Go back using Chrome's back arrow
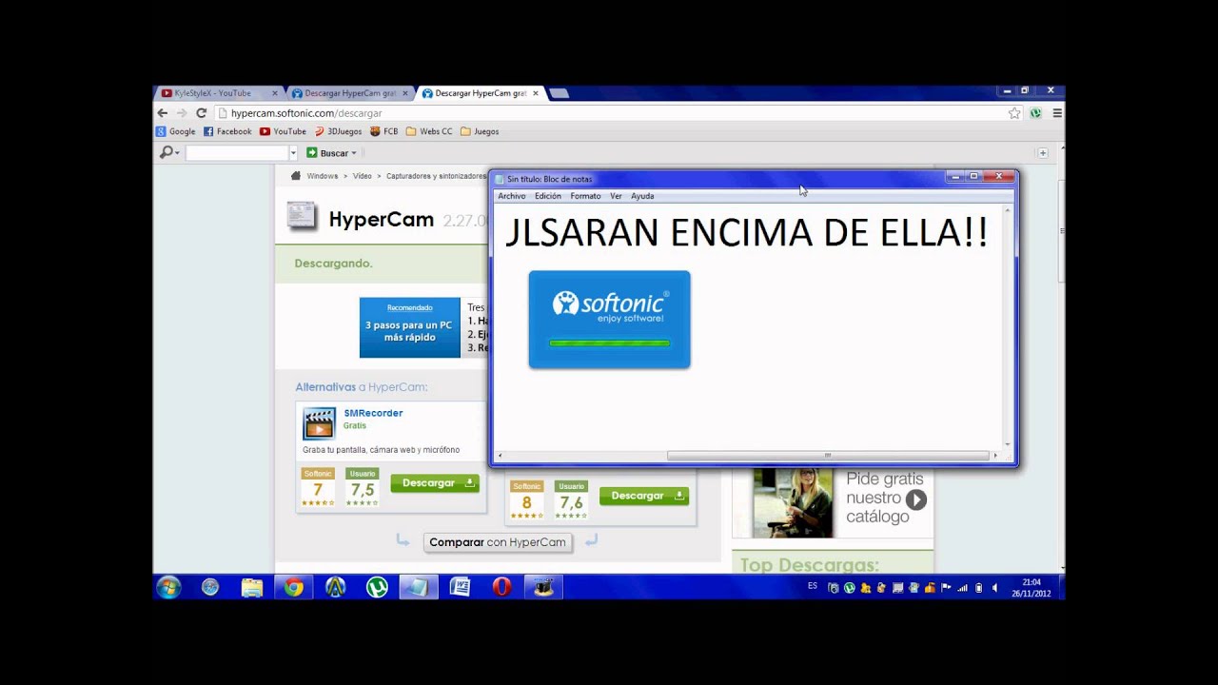 [163, 112]
